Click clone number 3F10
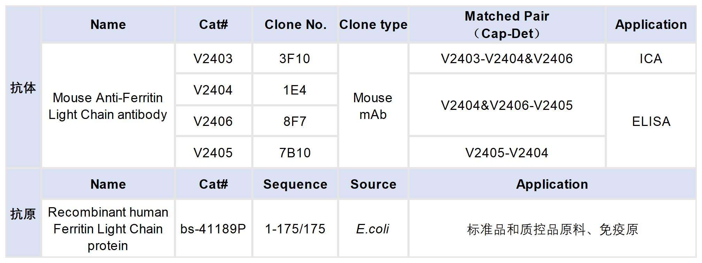The width and height of the screenshot is (702, 263). pyautogui.click(x=295, y=59)
